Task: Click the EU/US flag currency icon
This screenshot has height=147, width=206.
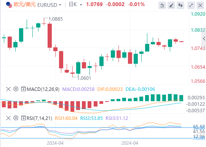Action: pyautogui.click(x=9, y=5)
